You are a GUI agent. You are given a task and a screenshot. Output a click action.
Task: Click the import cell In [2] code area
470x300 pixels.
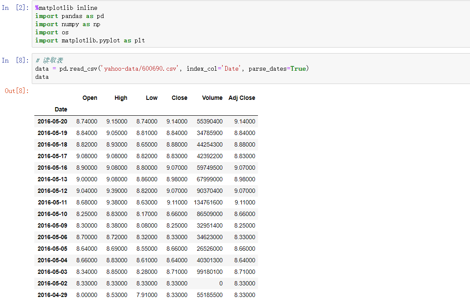pos(251,24)
